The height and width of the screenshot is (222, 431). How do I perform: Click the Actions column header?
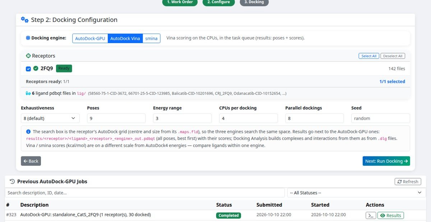375,205
